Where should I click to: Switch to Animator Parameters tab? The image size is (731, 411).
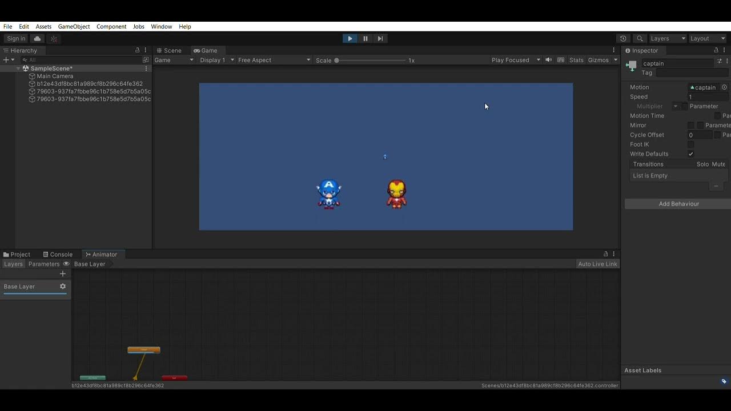pos(44,264)
